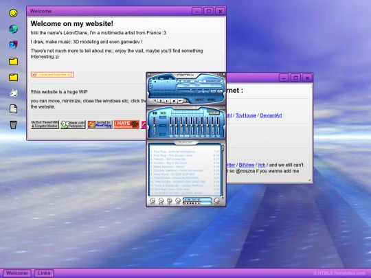Select 'Childish Gambino - Feels like summer' track
371x278 pixels.
[x=185, y=170]
